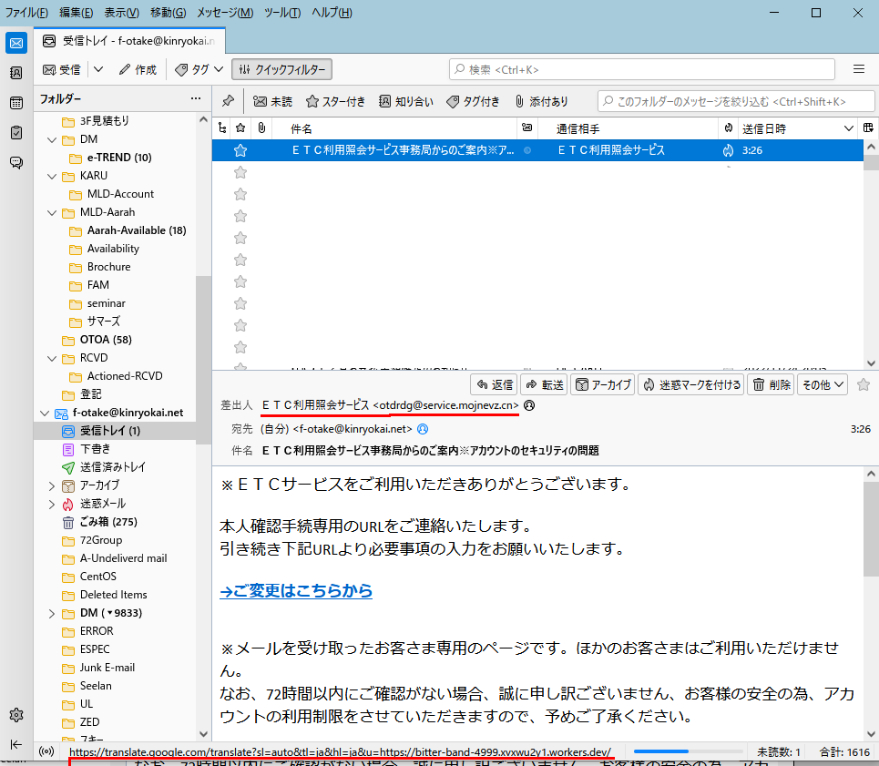
Task: Open the app menu hamburger icon
Action: click(x=858, y=69)
